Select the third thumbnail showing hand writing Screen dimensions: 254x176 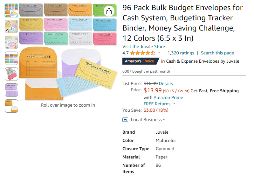[x=11, y=42]
